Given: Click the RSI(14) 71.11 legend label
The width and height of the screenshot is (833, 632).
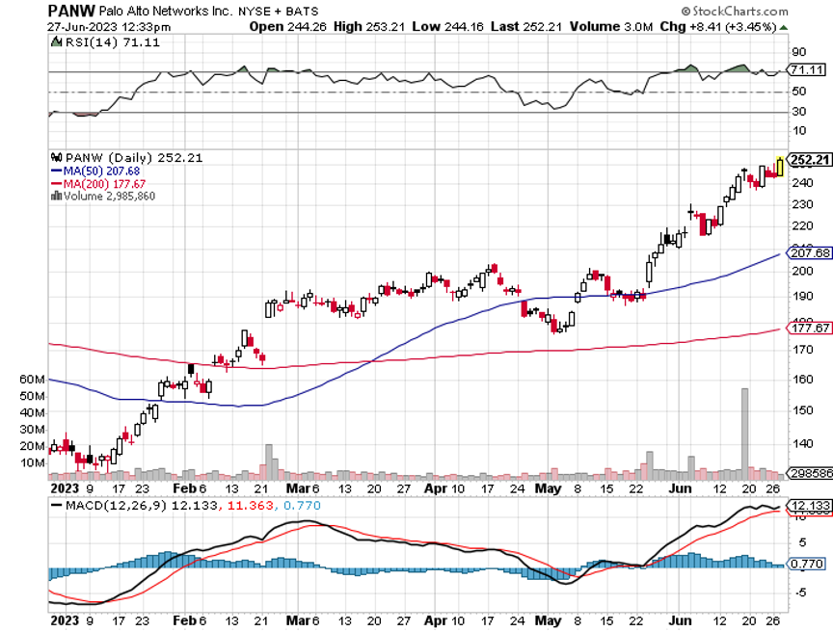Looking at the screenshot, I should [112, 42].
